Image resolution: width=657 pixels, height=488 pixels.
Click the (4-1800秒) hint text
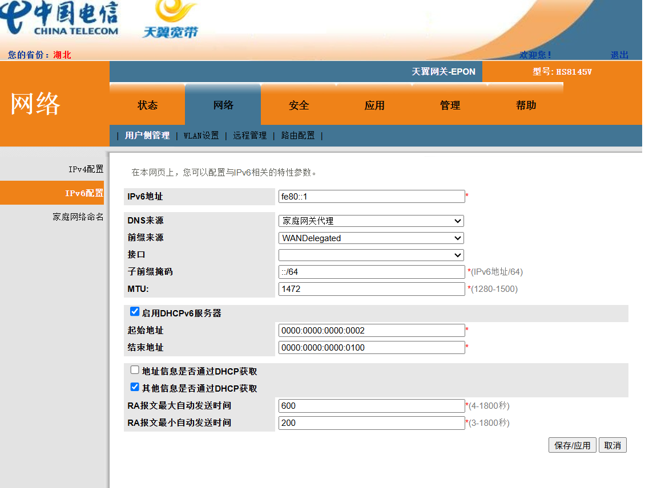pos(489,405)
